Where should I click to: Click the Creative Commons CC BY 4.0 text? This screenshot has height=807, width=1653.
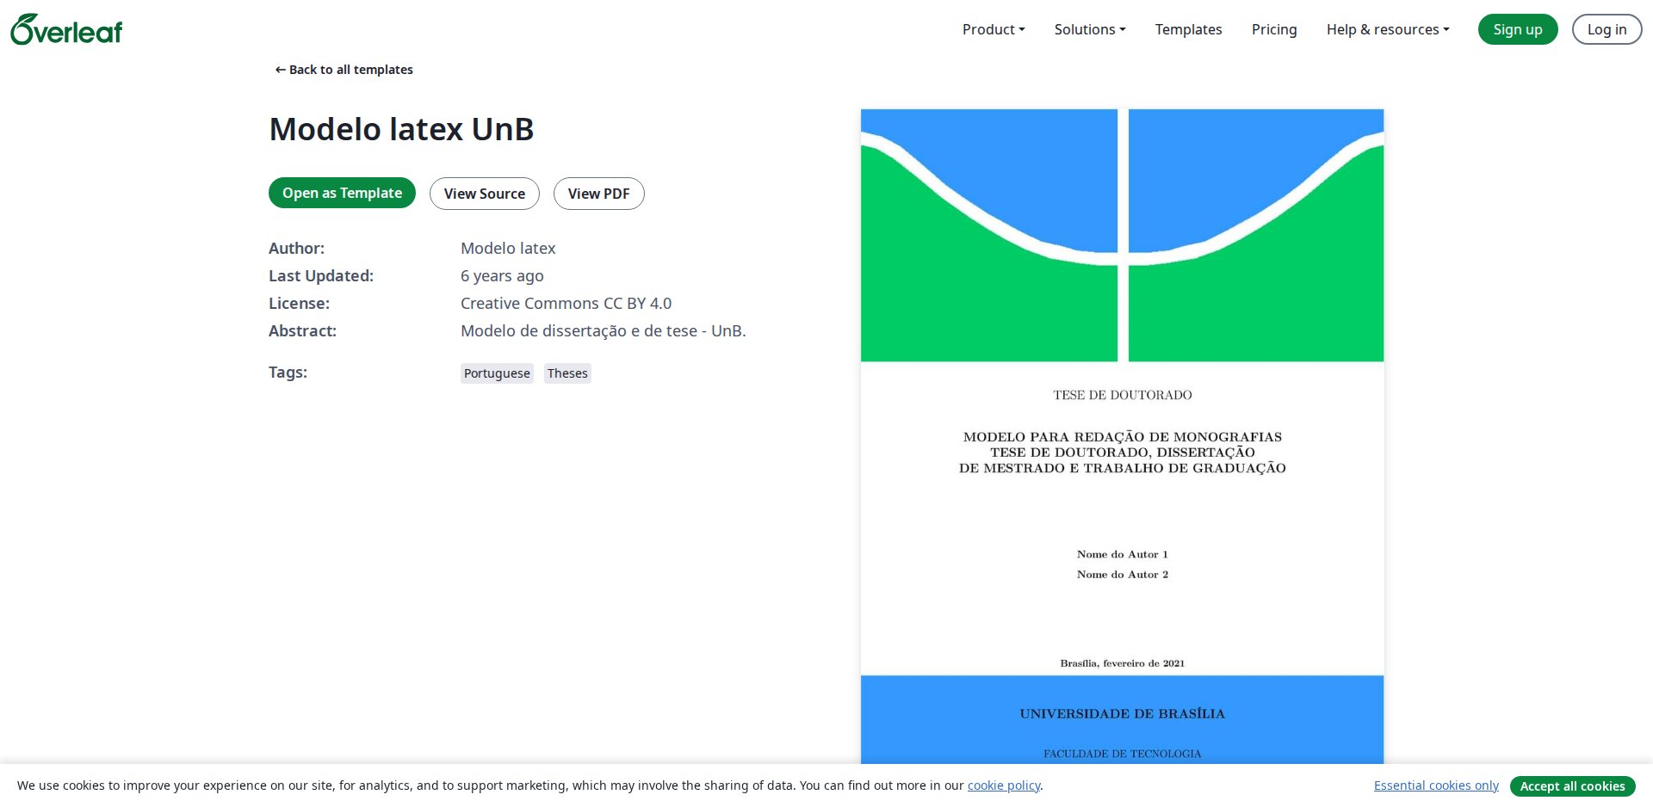click(x=566, y=303)
